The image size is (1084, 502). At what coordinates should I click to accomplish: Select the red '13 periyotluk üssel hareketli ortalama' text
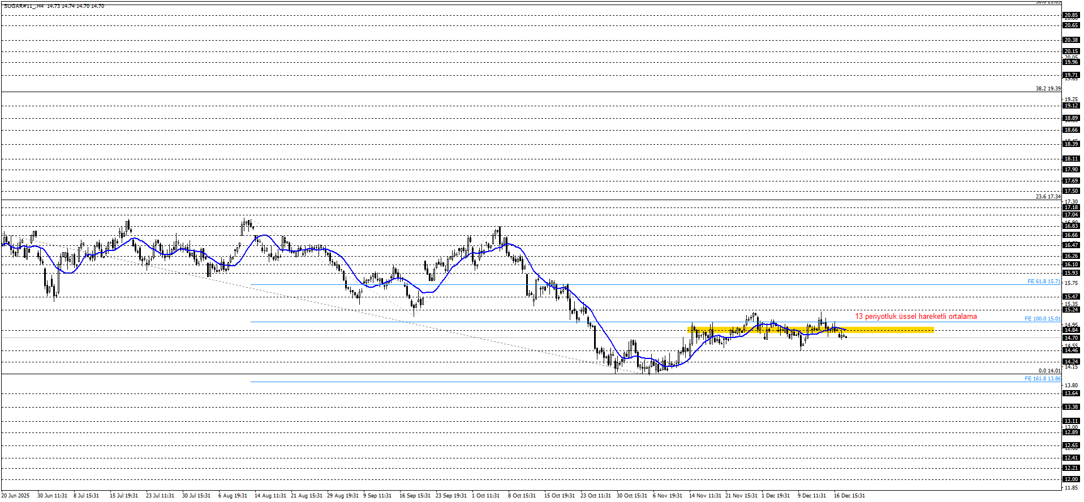click(x=915, y=317)
